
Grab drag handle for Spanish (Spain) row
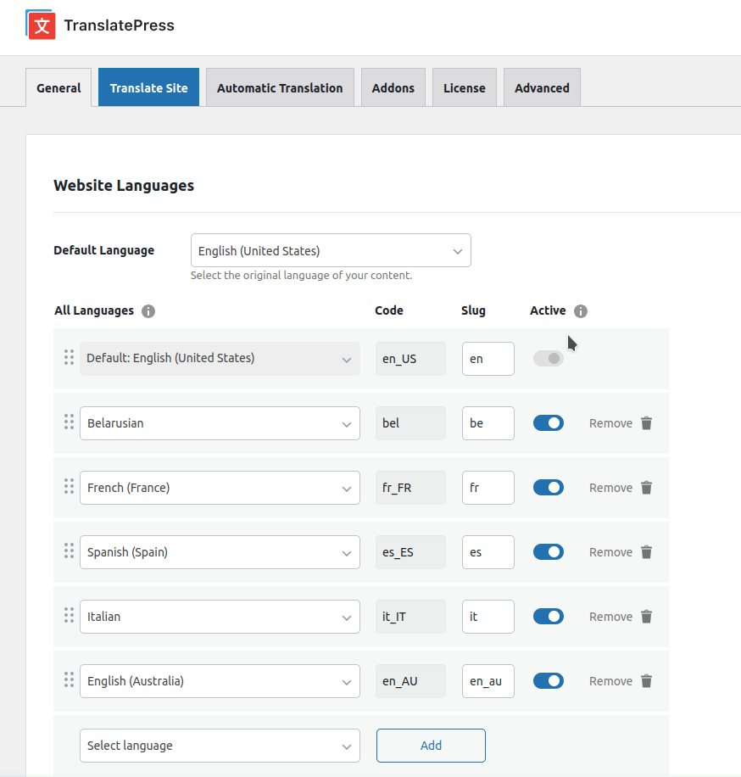pyautogui.click(x=69, y=551)
